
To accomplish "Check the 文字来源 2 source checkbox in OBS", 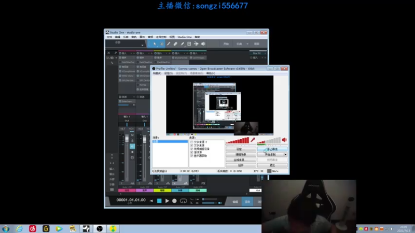I will 192,142.
